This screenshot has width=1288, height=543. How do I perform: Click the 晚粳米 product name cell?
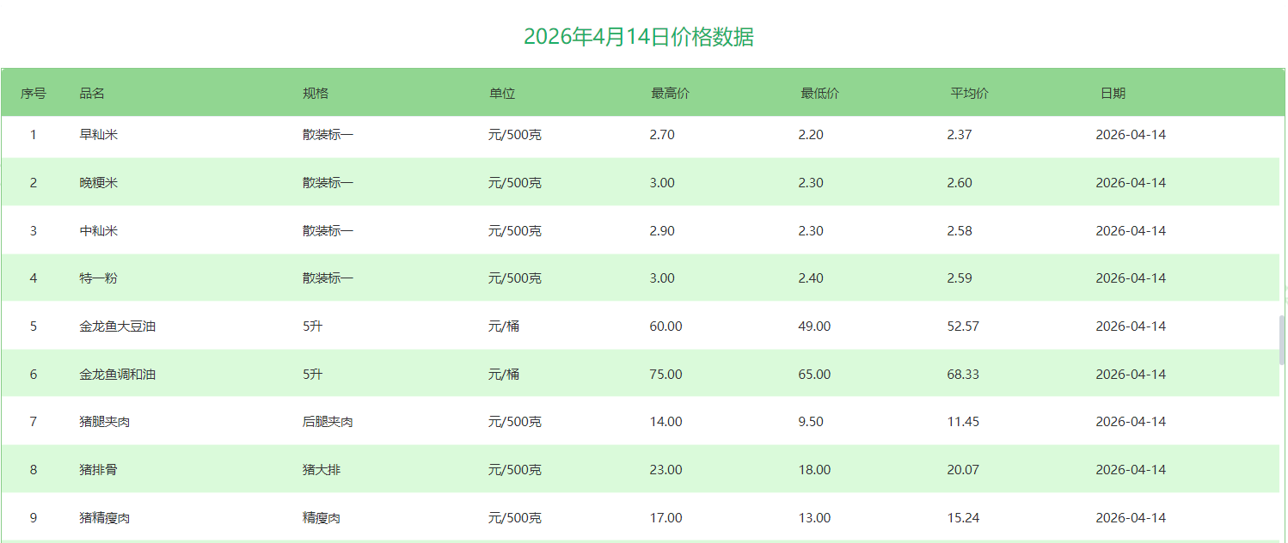[x=99, y=183]
